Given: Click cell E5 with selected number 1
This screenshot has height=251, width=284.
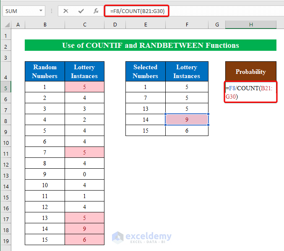Looking at the screenshot, I should pyautogui.click(x=146, y=87).
